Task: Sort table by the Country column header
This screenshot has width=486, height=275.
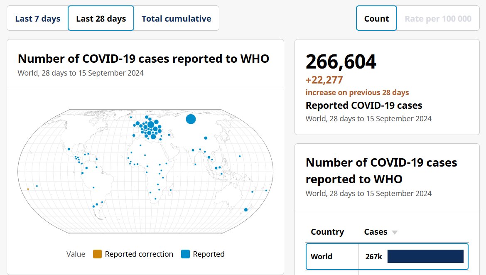Action: [327, 232]
